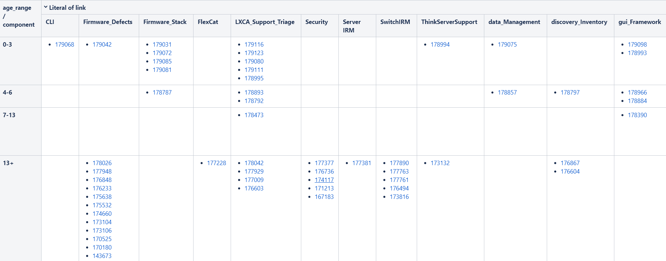Open issue 177228 in FlexCat column
This screenshot has width=666, height=261.
pyautogui.click(x=216, y=163)
